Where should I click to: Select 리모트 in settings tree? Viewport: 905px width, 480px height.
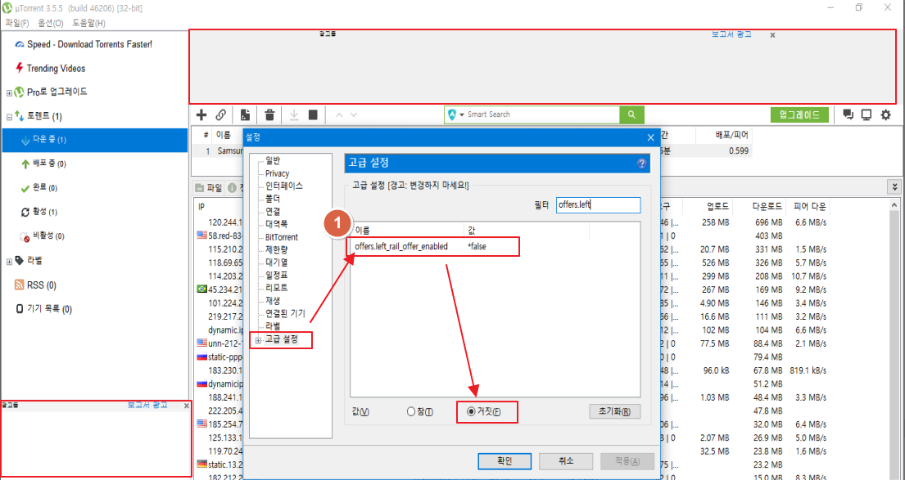277,288
